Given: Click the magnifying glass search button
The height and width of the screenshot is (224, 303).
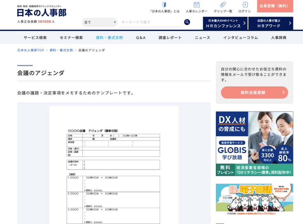Looking at the screenshot, I should coord(187,22).
